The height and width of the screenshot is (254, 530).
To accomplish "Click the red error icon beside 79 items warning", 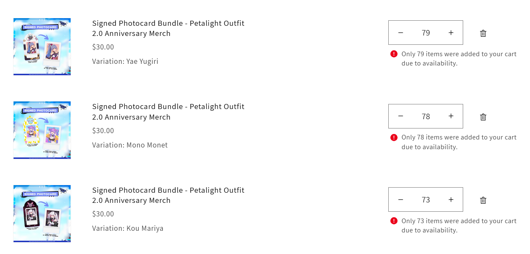I will (x=394, y=54).
